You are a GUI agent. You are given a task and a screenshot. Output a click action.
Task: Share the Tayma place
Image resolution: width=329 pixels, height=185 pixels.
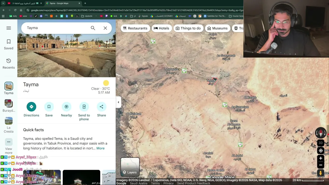click(102, 110)
